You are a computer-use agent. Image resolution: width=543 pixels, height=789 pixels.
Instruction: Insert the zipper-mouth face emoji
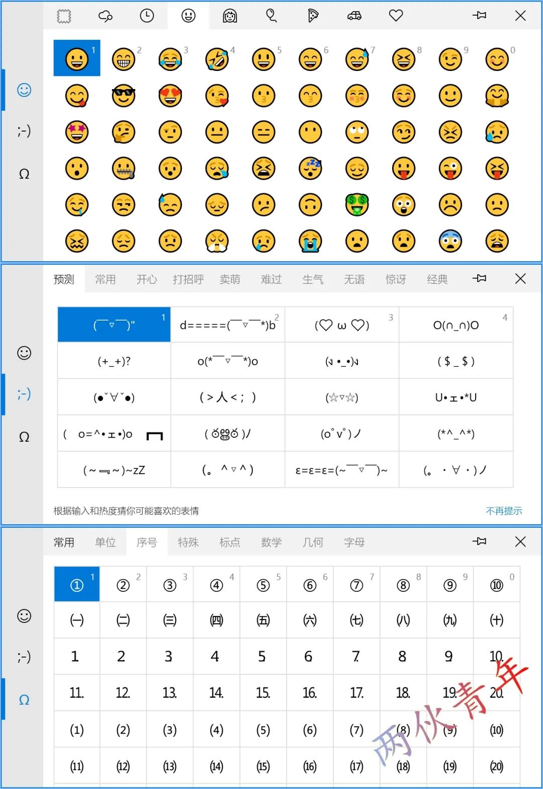124,169
